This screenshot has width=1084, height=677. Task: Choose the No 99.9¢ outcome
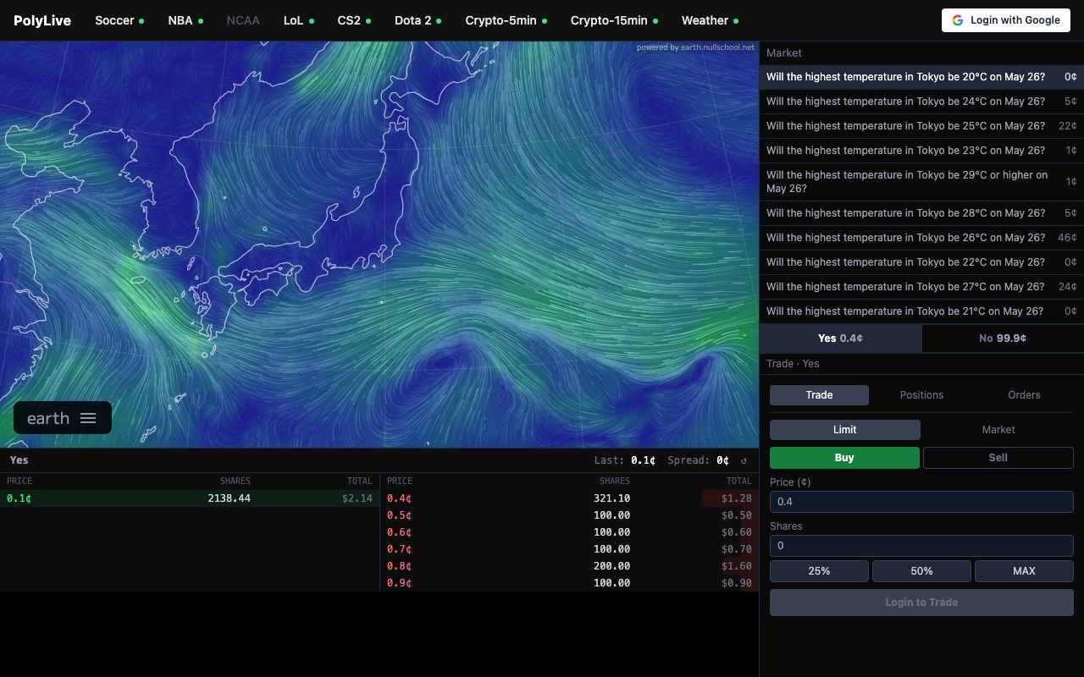tap(1003, 338)
